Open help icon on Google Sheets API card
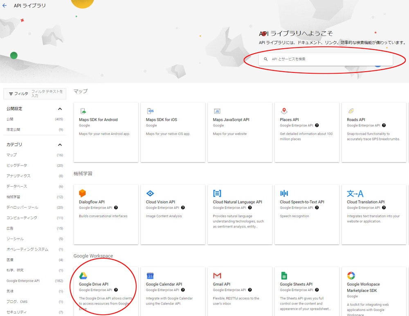Viewport: 409px width, 316px height. click(x=317, y=290)
